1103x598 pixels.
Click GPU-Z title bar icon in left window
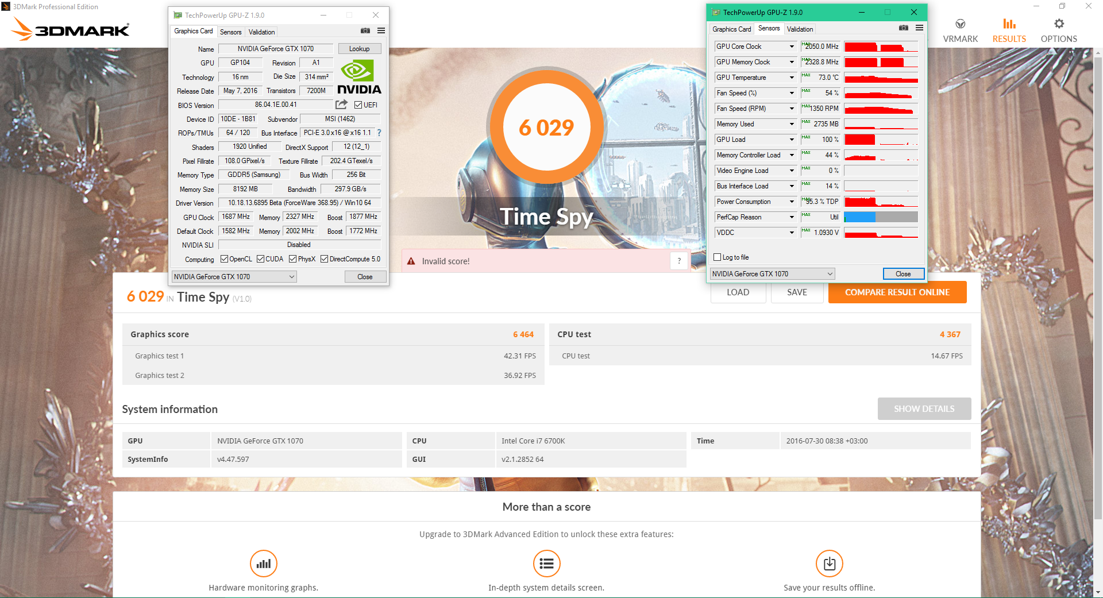(x=178, y=15)
